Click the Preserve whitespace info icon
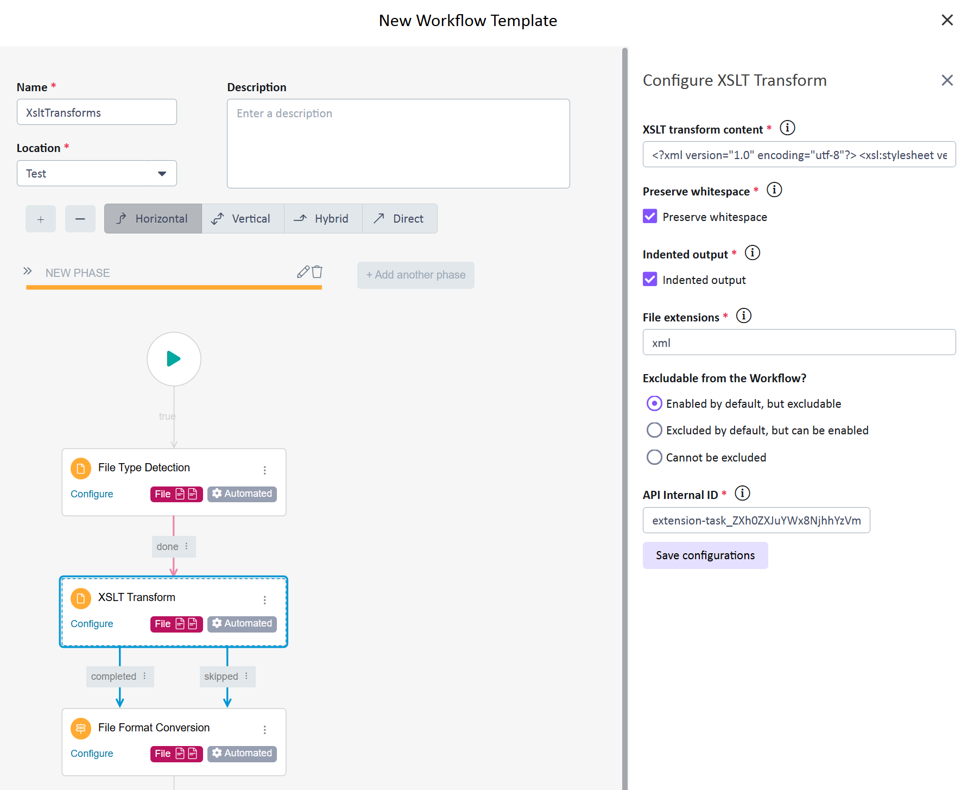961x790 pixels. click(774, 189)
